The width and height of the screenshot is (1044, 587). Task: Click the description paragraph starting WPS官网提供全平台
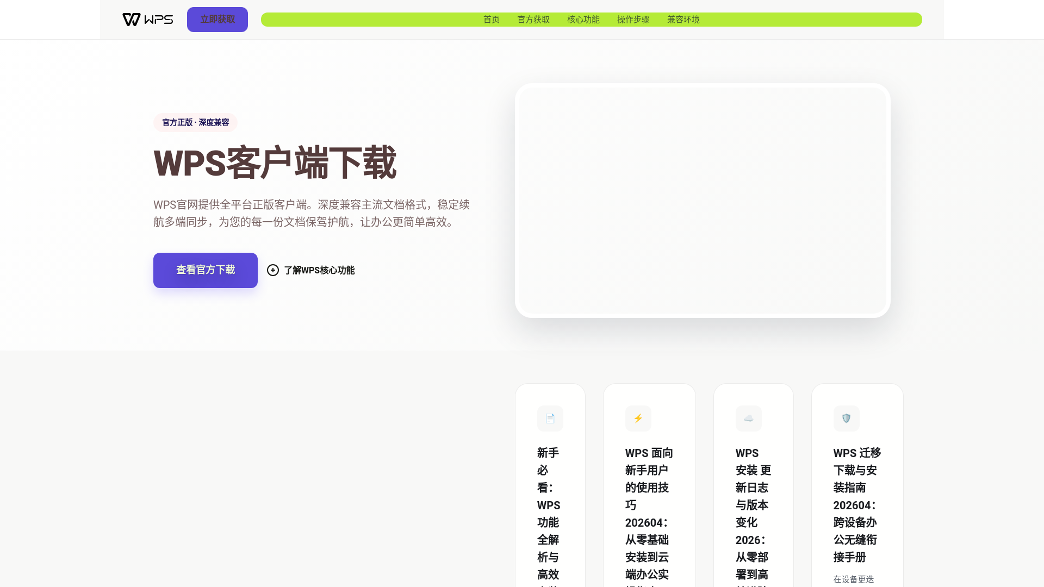[x=312, y=213]
